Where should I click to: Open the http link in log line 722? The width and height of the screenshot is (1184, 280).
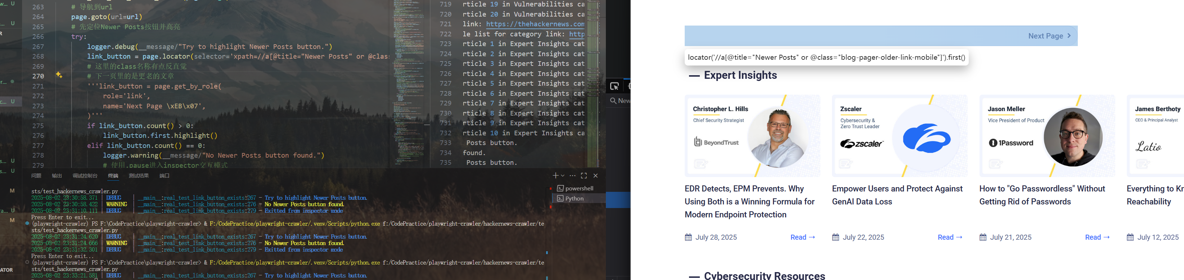click(x=577, y=34)
